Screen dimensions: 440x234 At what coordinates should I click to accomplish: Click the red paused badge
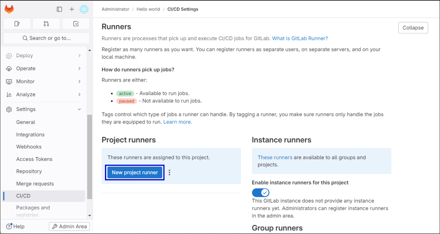127,101
